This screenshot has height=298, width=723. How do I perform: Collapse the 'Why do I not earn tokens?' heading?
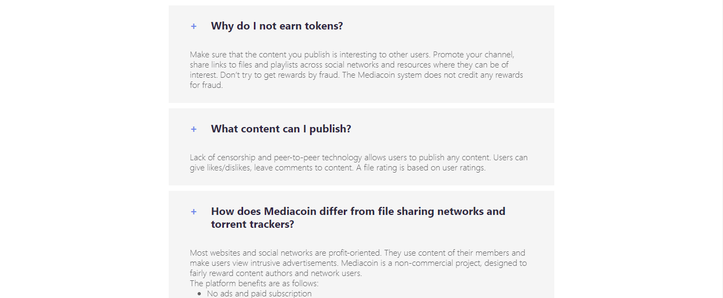pyautogui.click(x=277, y=26)
